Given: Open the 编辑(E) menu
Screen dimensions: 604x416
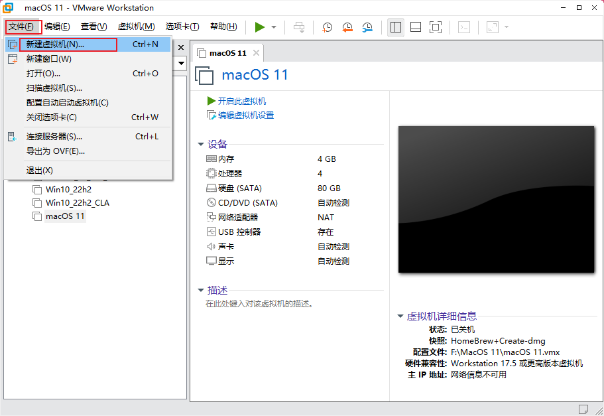Looking at the screenshot, I should 57,27.
